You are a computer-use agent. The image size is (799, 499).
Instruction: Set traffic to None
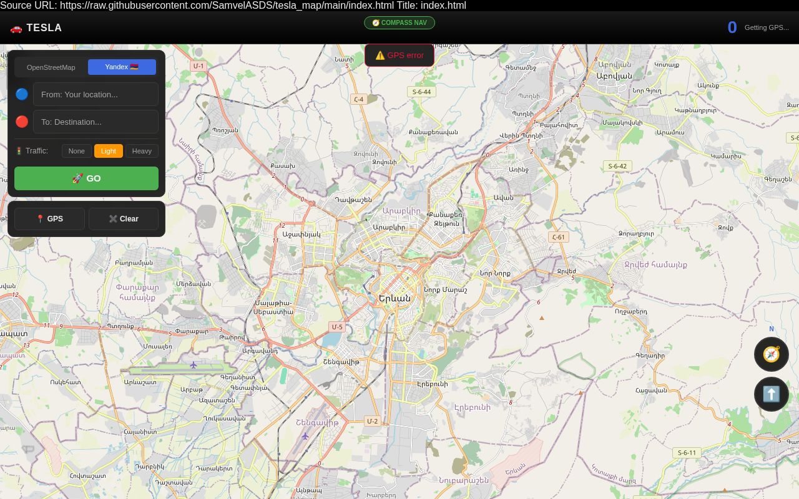tap(77, 151)
